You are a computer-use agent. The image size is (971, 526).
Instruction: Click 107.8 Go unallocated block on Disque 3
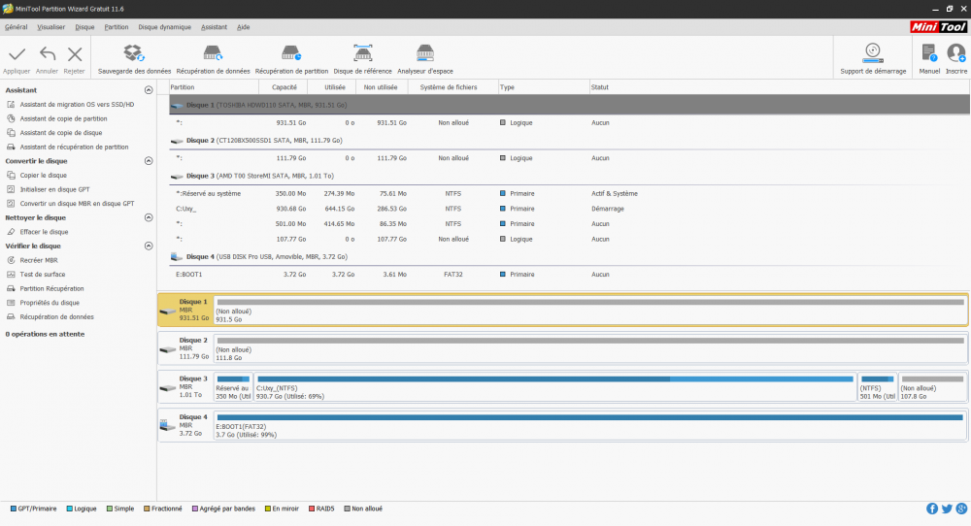[x=932, y=387]
